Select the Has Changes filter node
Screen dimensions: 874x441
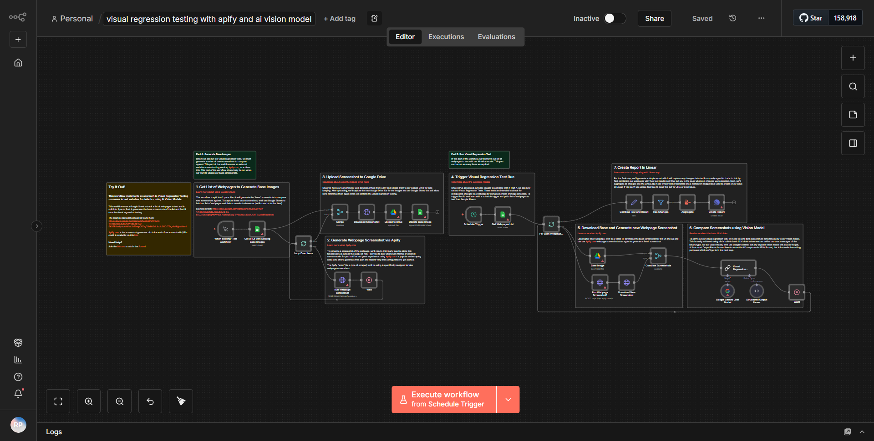click(661, 203)
